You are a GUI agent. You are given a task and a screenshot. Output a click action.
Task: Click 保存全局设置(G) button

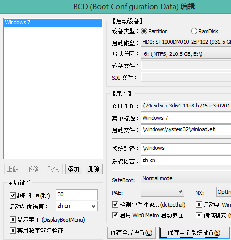click(131, 233)
